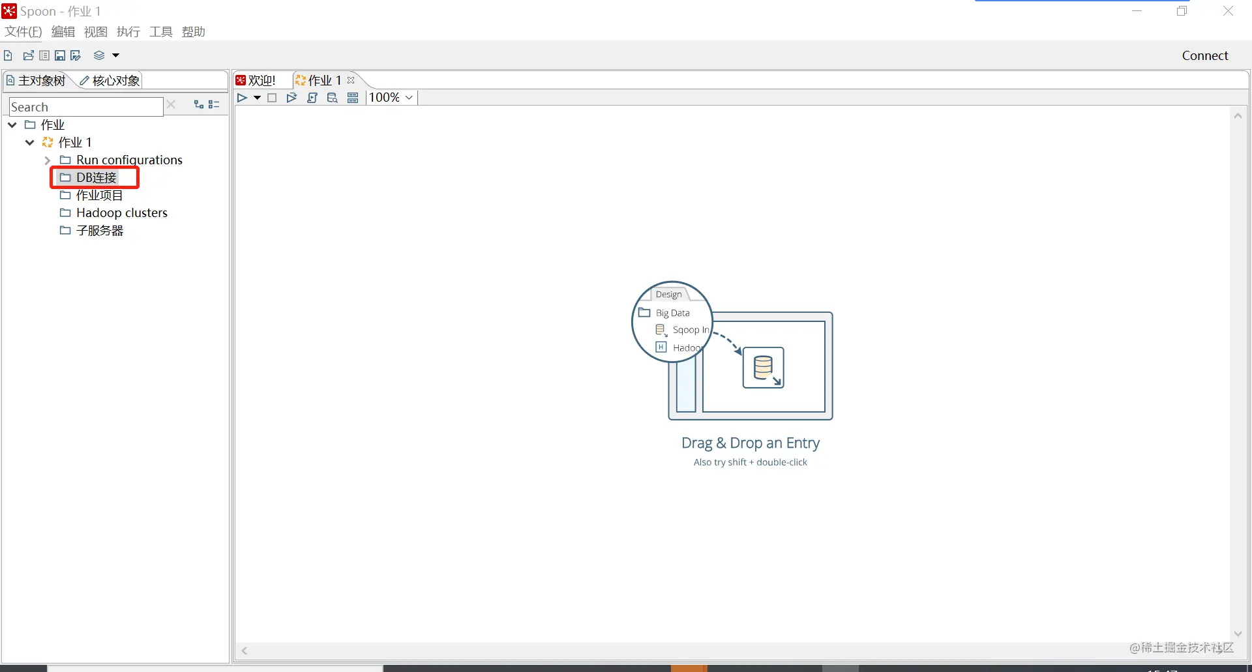The image size is (1252, 672).
Task: Expand the Run configurations folder
Action: click(x=47, y=160)
